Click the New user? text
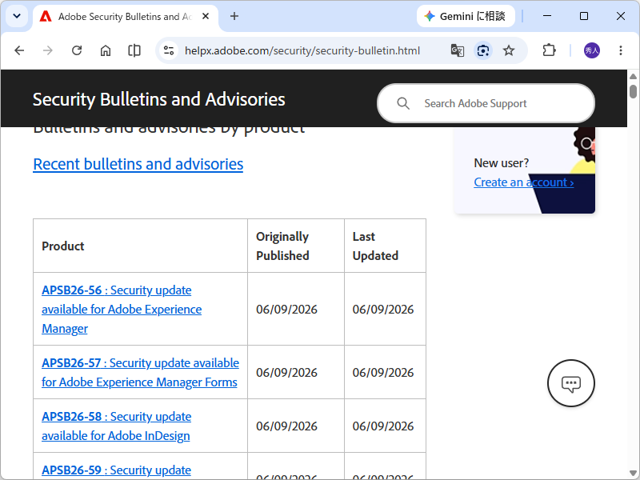 501,163
